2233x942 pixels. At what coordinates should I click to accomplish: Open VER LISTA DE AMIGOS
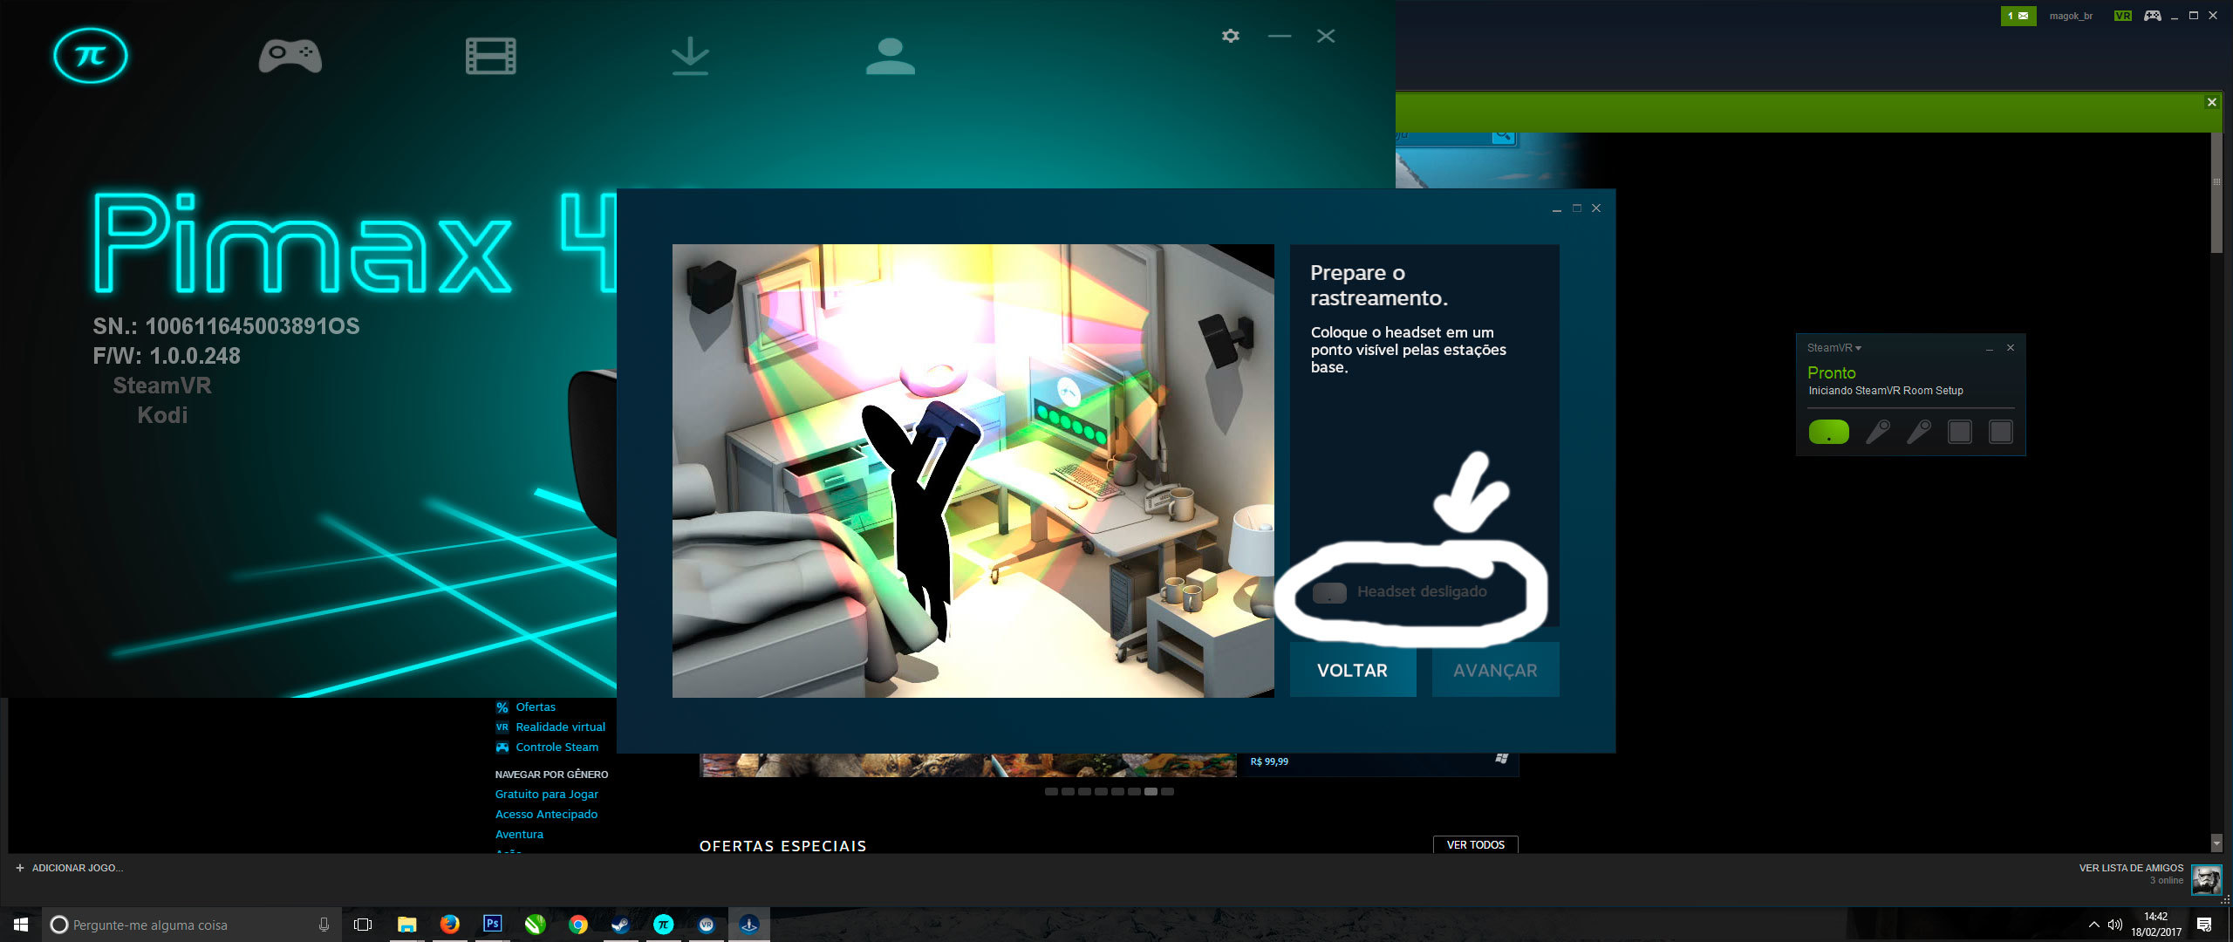pyautogui.click(x=2131, y=868)
